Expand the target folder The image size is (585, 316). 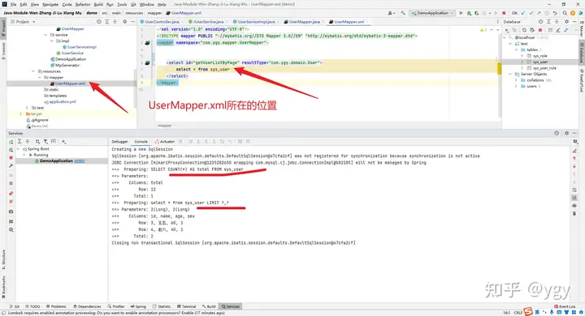pyautogui.click(x=21, y=114)
